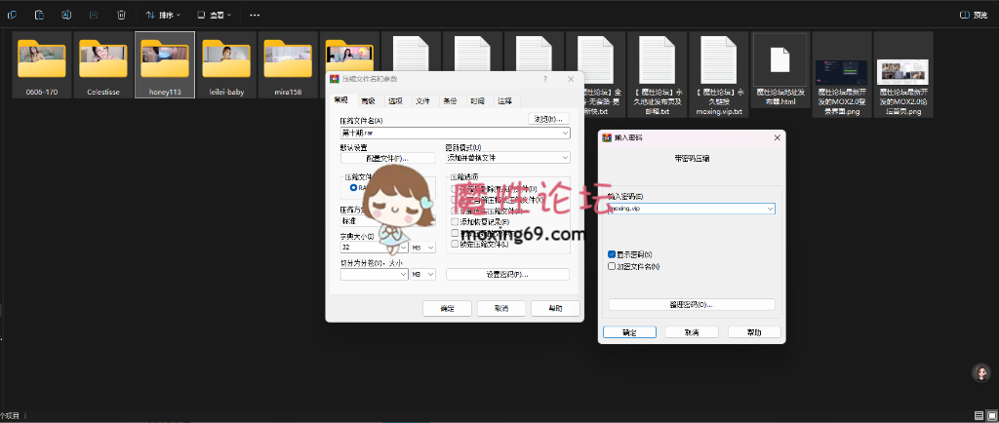This screenshot has height=423, width=999.
Task: Toggle the 预览 preview pane button
Action: pyautogui.click(x=975, y=15)
